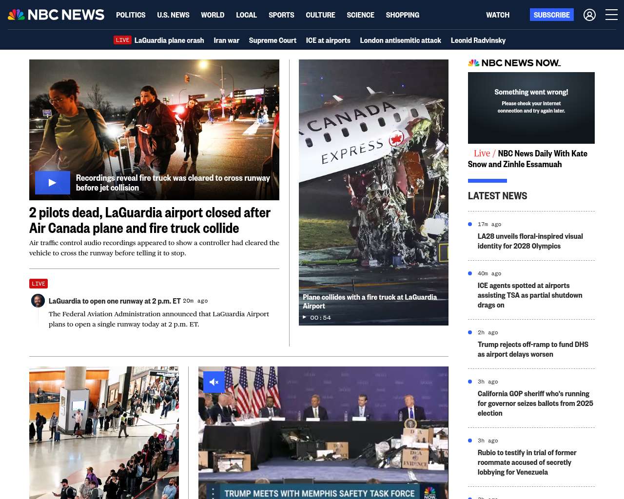The image size is (624, 499).
Task: Go to the U.S. News section
Action: (x=173, y=15)
